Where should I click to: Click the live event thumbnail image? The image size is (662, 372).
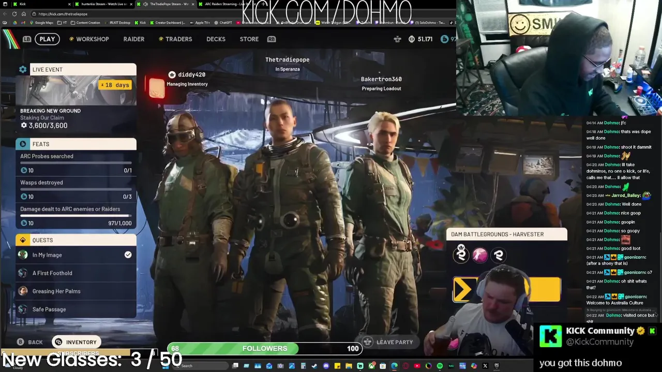pos(76,90)
